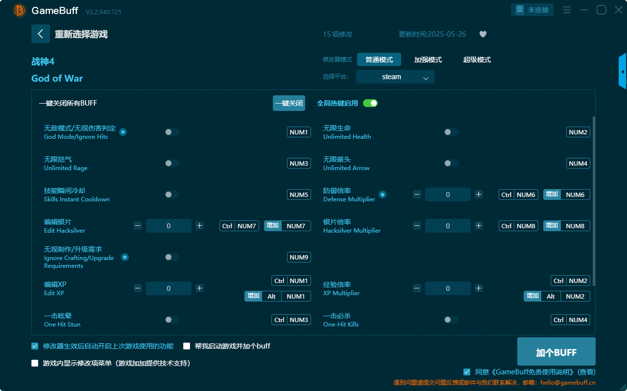
Task: Open the hamburger menu icon
Action: (567, 10)
